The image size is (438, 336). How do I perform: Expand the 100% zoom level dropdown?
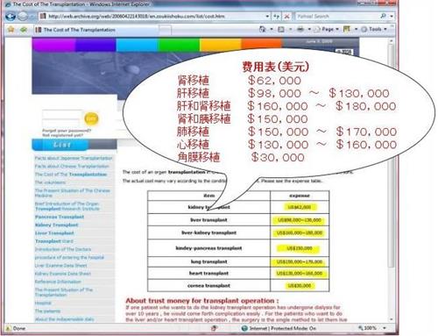pyautogui.click(x=385, y=328)
